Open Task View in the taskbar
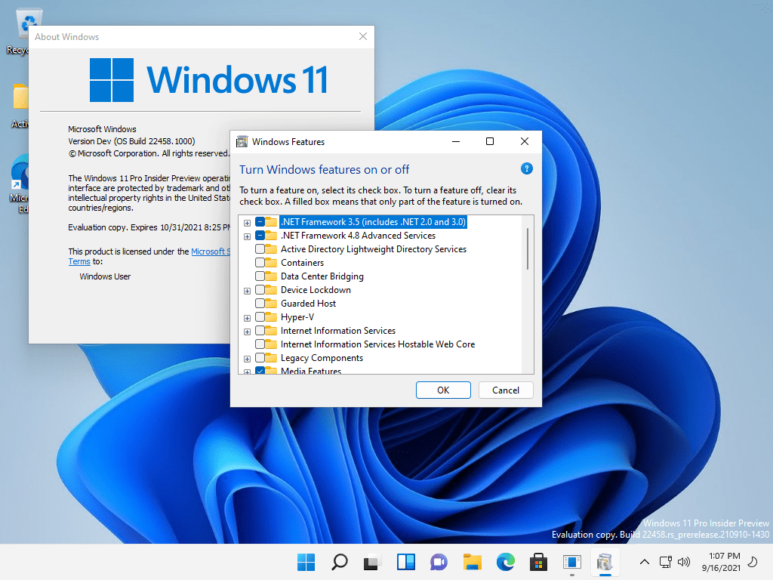773x580 pixels. (x=372, y=562)
